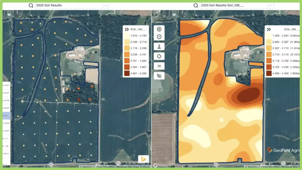Toggle layer visibility with crossed-eye icon
The image size is (302, 170).
[x=159, y=76]
